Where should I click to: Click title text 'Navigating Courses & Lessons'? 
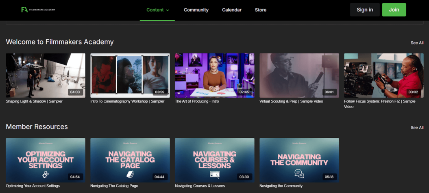[x=200, y=186]
